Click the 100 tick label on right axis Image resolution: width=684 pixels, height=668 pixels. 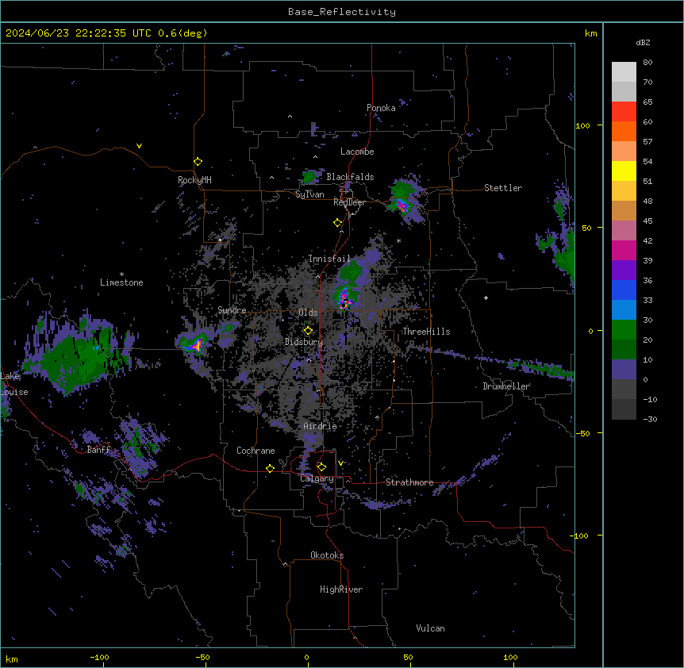coord(582,125)
